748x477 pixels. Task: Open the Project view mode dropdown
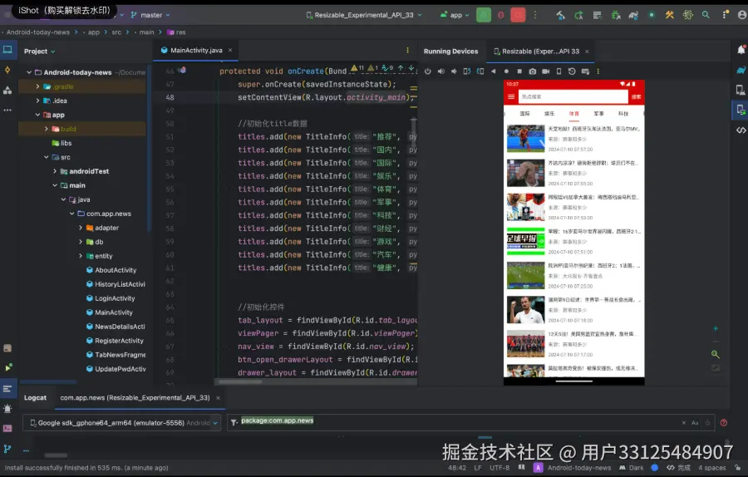pyautogui.click(x=40, y=51)
